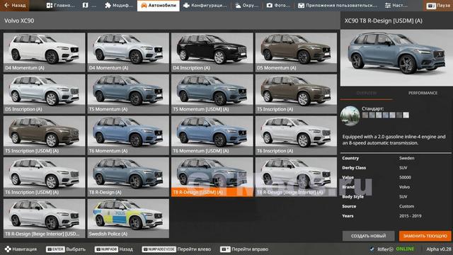Select T8 R-Design [Beige Interior] (A) tile
The width and height of the screenshot is (453, 255).
tap(296, 177)
